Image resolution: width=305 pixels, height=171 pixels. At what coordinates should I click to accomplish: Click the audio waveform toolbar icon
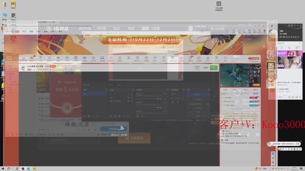point(58,58)
